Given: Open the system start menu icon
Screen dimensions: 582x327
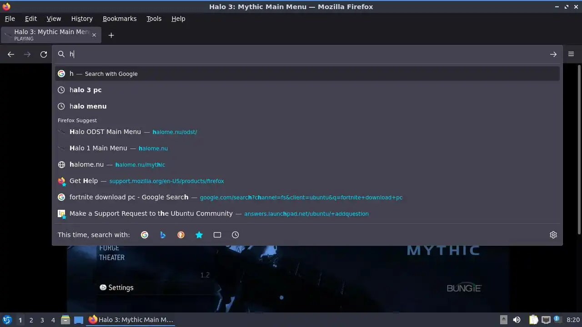Looking at the screenshot, I should (7, 320).
